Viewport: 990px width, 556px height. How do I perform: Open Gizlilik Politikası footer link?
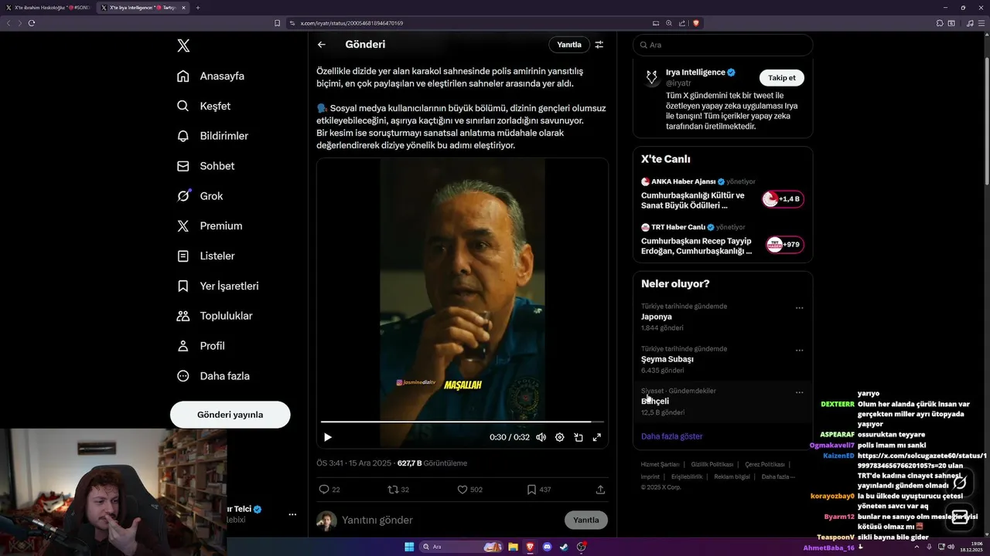tap(712, 464)
